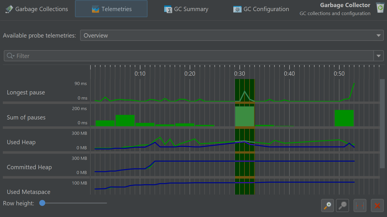Image resolution: width=387 pixels, height=217 pixels.
Task: Click the 'GC collections and configuration' subtitle
Action: (335, 13)
